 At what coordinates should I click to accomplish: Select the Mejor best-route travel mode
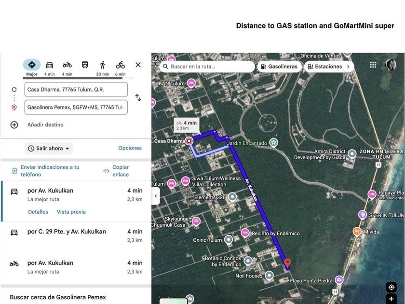point(32,68)
